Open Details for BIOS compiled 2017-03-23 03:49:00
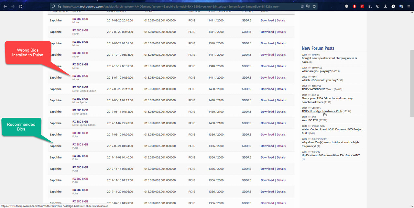 [x=281, y=32]
